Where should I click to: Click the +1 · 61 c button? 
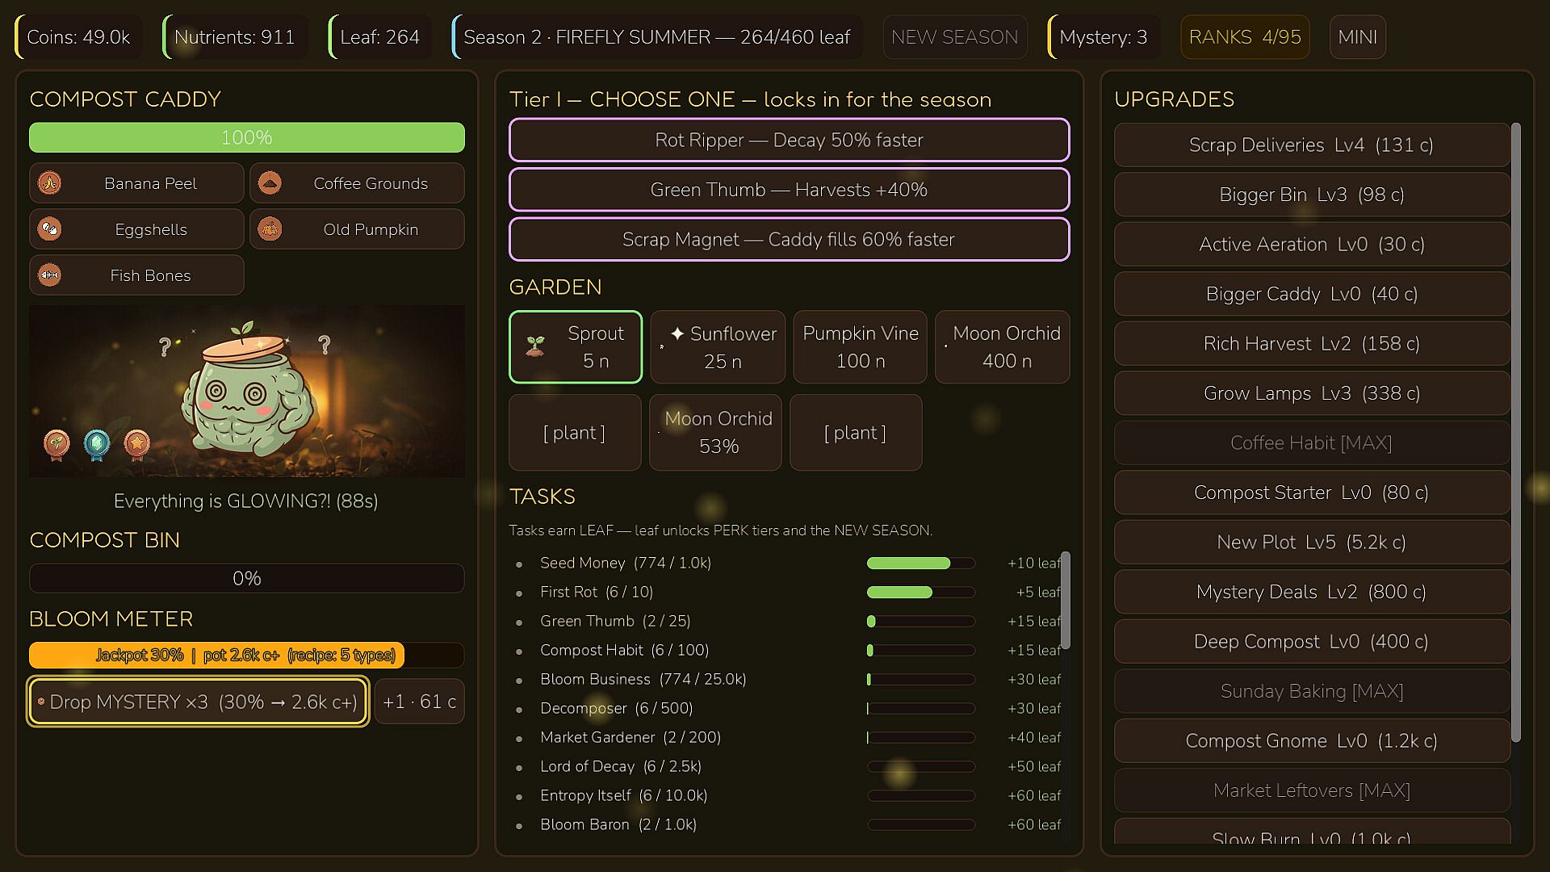coord(419,702)
